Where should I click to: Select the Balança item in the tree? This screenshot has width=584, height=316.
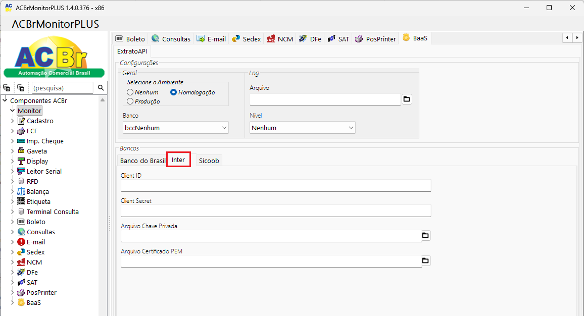tap(37, 191)
